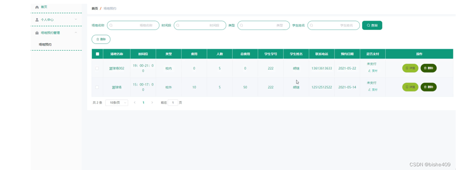Image resolution: width=456 pixels, height=170 pixels.
Task: Click 支付 link for the 2021-05-14 booking
Action: pos(373,90)
